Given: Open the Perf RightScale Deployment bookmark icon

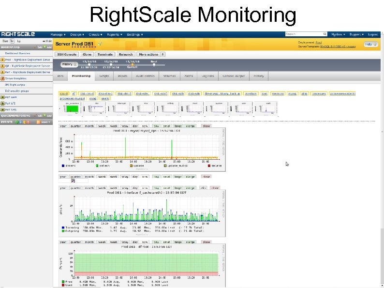Looking at the screenshot, I should click(x=2, y=72).
